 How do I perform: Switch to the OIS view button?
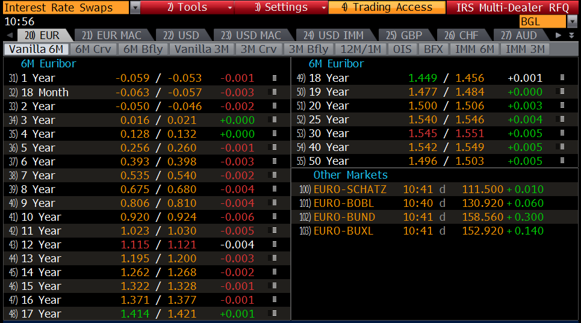pos(402,49)
